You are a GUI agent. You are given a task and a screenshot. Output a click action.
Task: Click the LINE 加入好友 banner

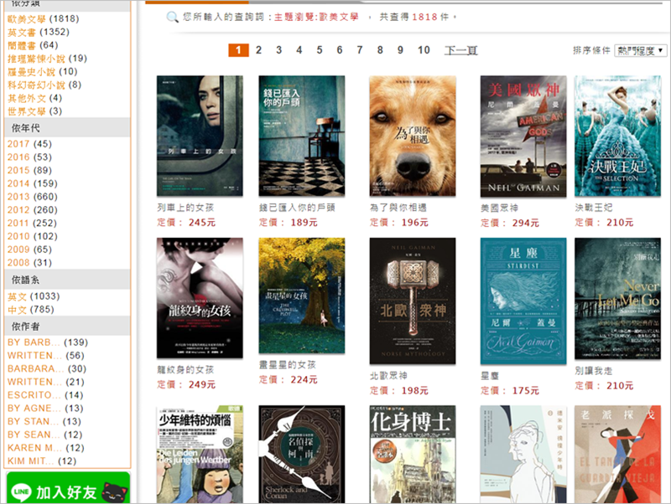tap(68, 488)
